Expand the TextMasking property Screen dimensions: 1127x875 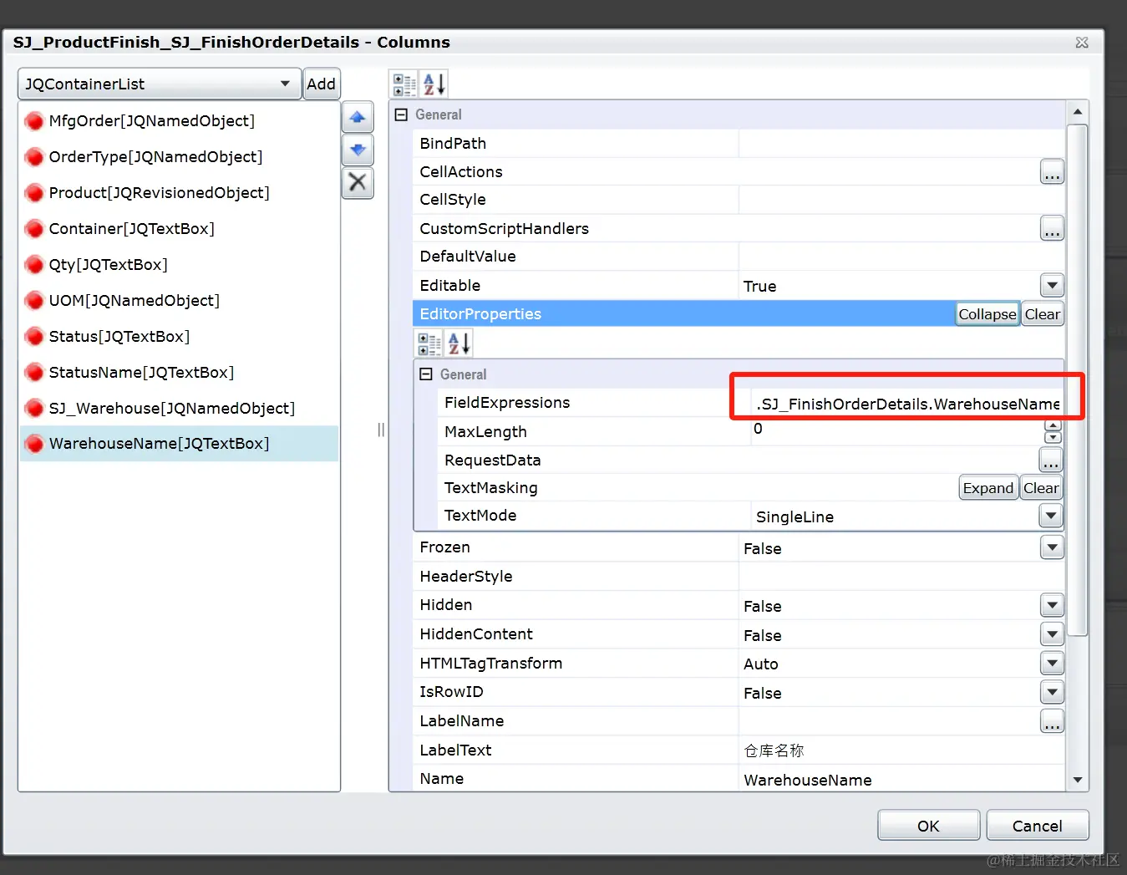[988, 488]
